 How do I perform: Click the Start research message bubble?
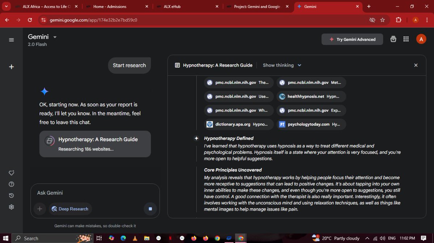(x=129, y=65)
